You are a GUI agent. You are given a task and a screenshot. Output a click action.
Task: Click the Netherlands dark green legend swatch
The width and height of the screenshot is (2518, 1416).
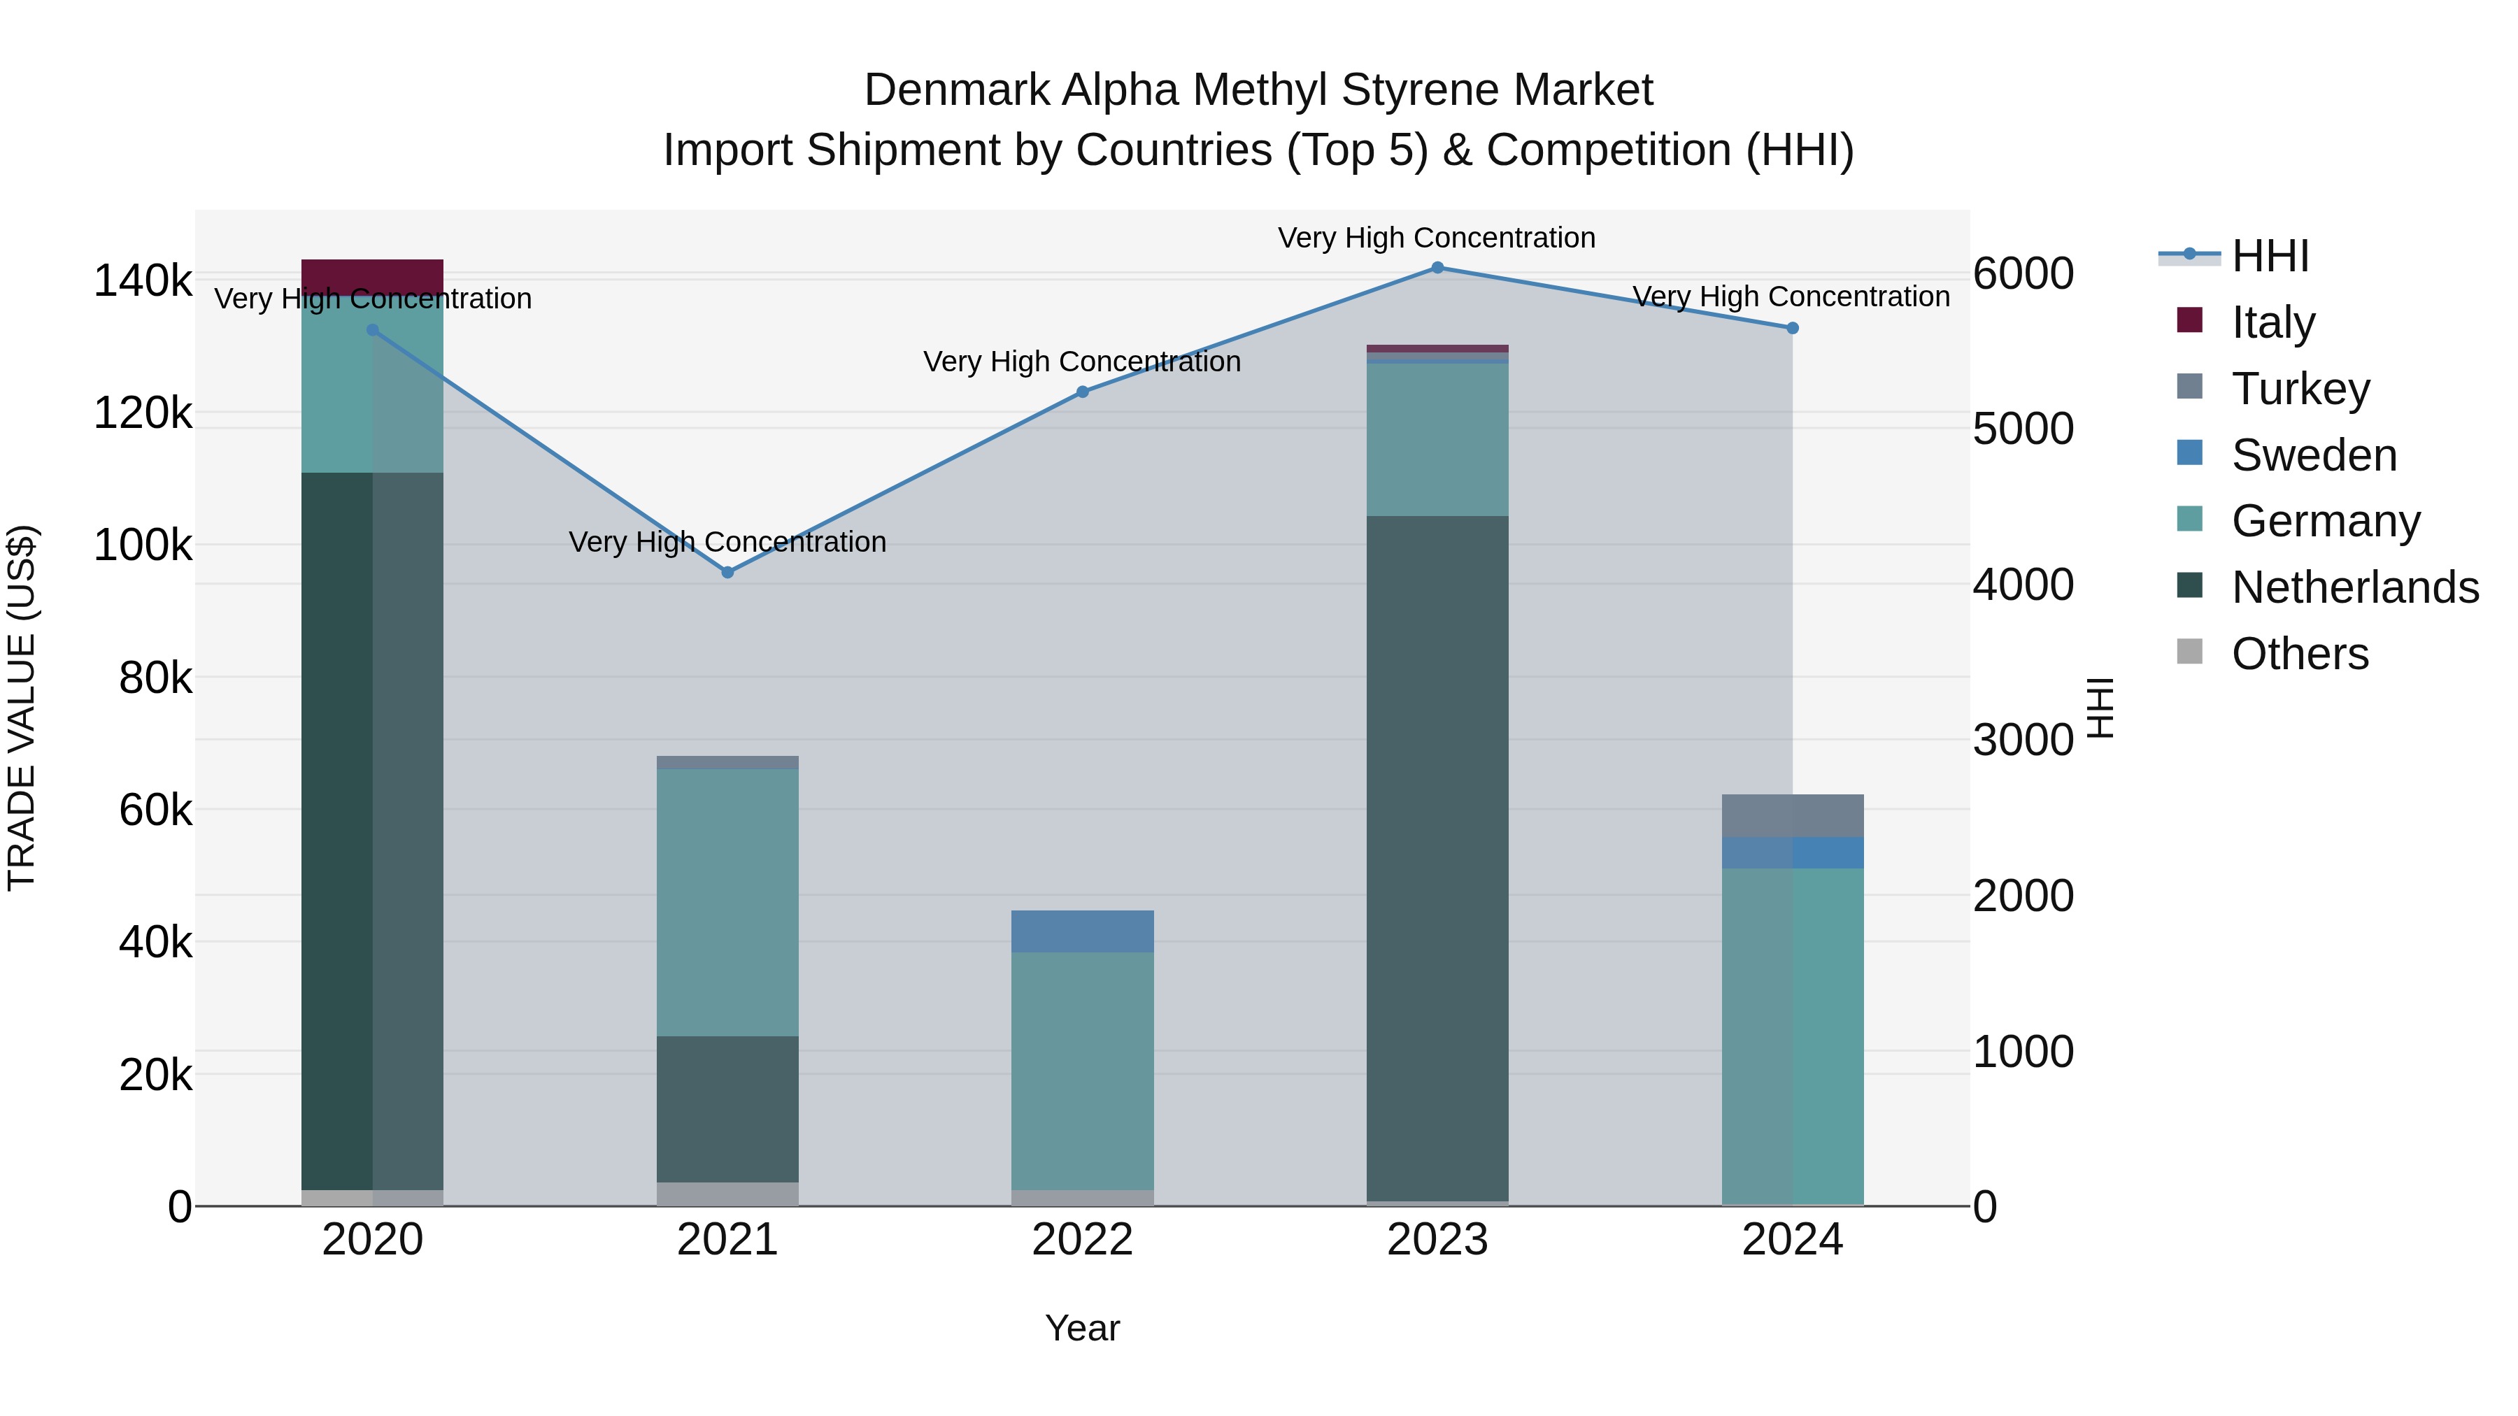pos(2189,585)
